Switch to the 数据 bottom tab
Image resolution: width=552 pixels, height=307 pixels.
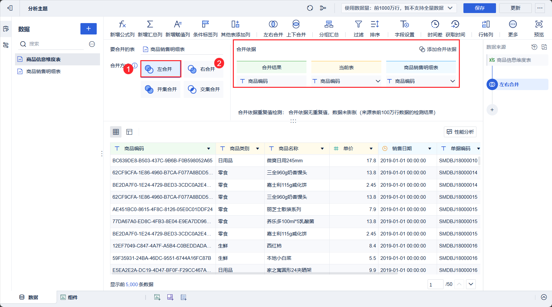(x=29, y=297)
